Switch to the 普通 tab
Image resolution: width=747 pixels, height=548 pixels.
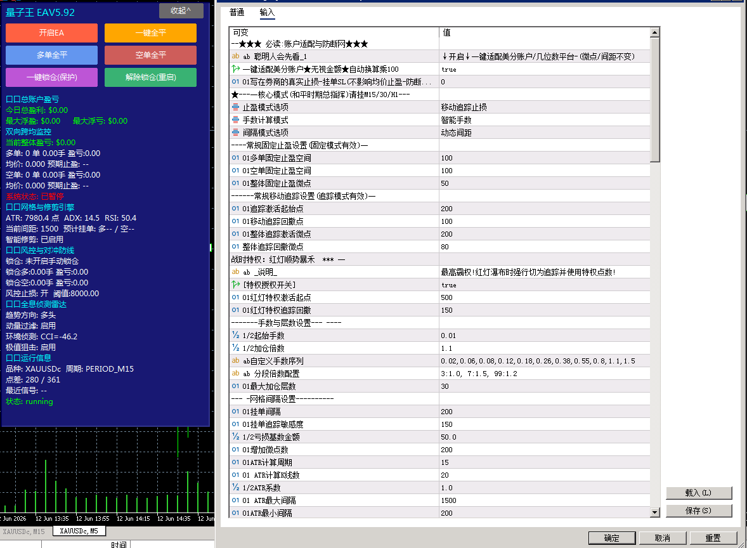(237, 13)
